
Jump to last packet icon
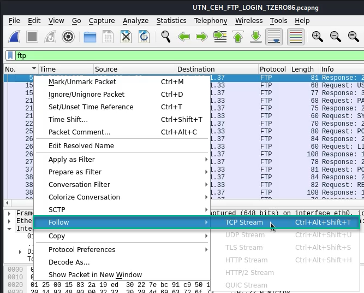[x=256, y=37]
